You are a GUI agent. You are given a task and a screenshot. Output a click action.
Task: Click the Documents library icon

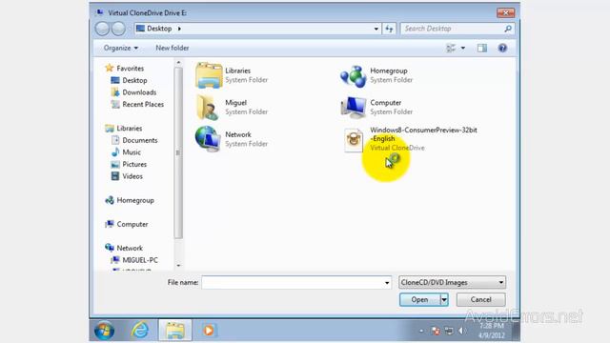(115, 140)
